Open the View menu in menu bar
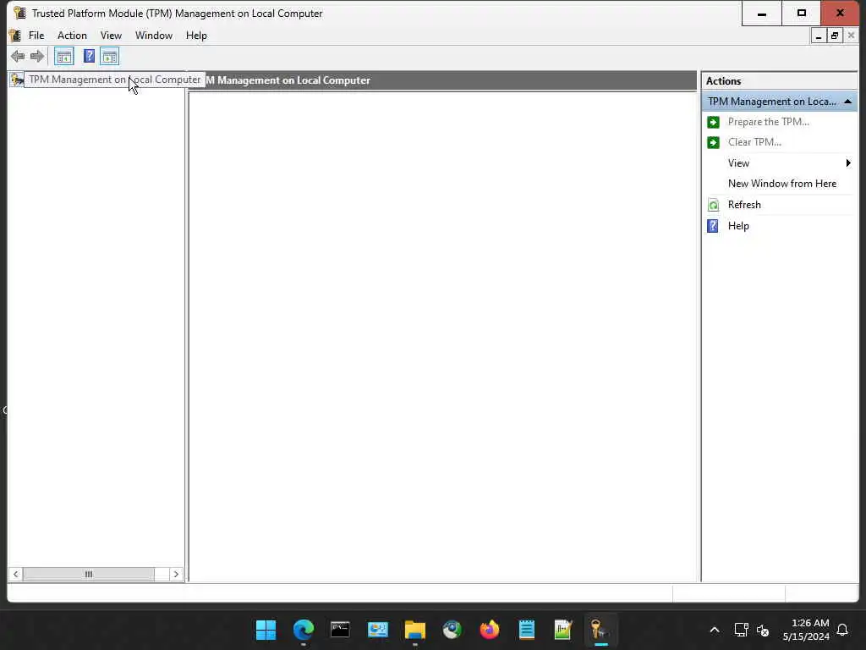The width and height of the screenshot is (866, 650). [x=111, y=36]
